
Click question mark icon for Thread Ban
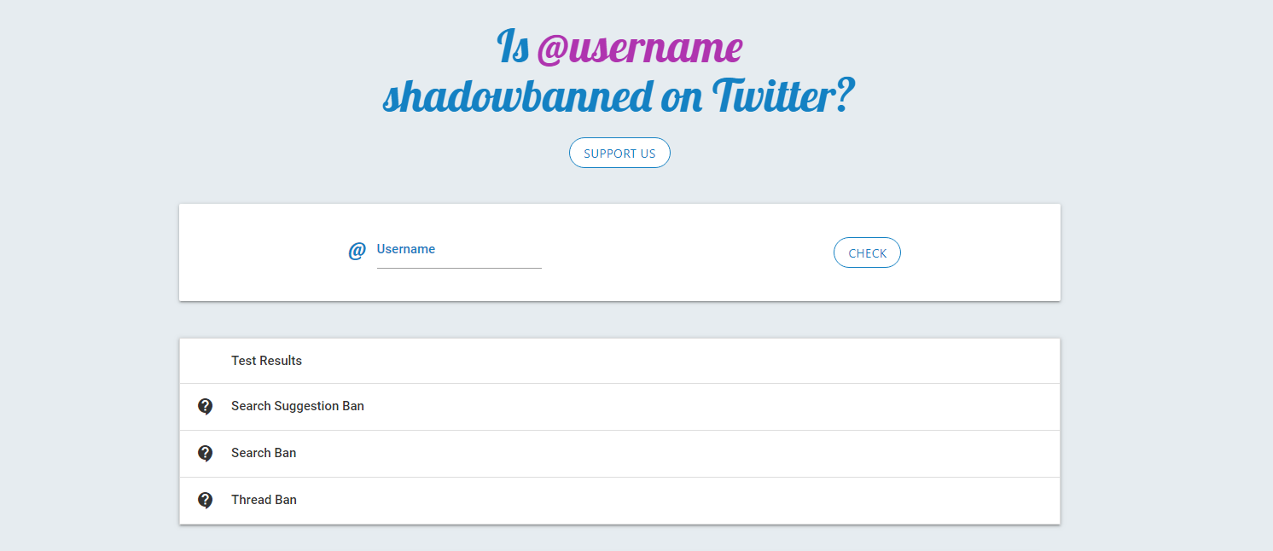point(205,500)
